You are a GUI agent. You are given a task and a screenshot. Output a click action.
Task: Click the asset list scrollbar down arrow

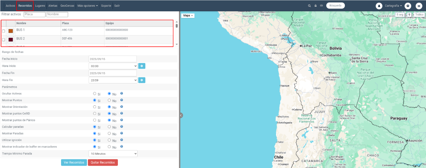[176, 44]
